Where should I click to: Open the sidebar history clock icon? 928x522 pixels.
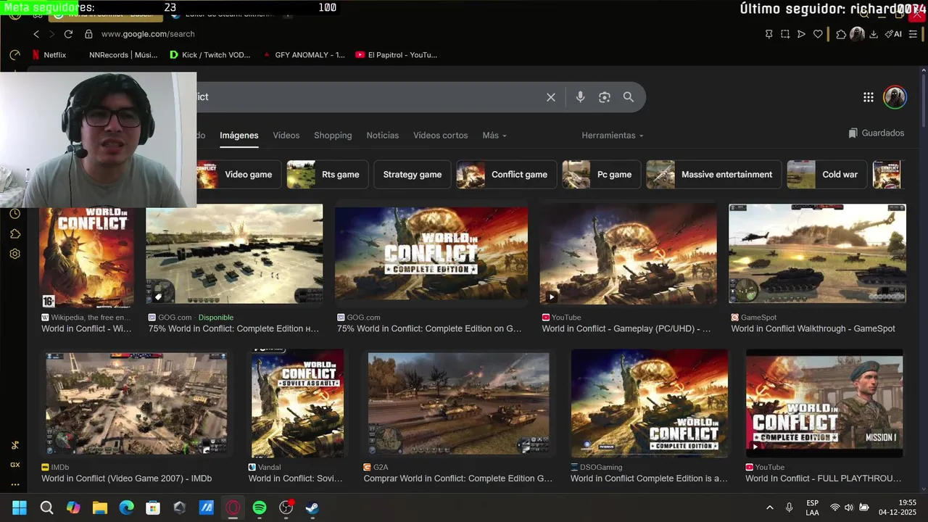pos(15,214)
